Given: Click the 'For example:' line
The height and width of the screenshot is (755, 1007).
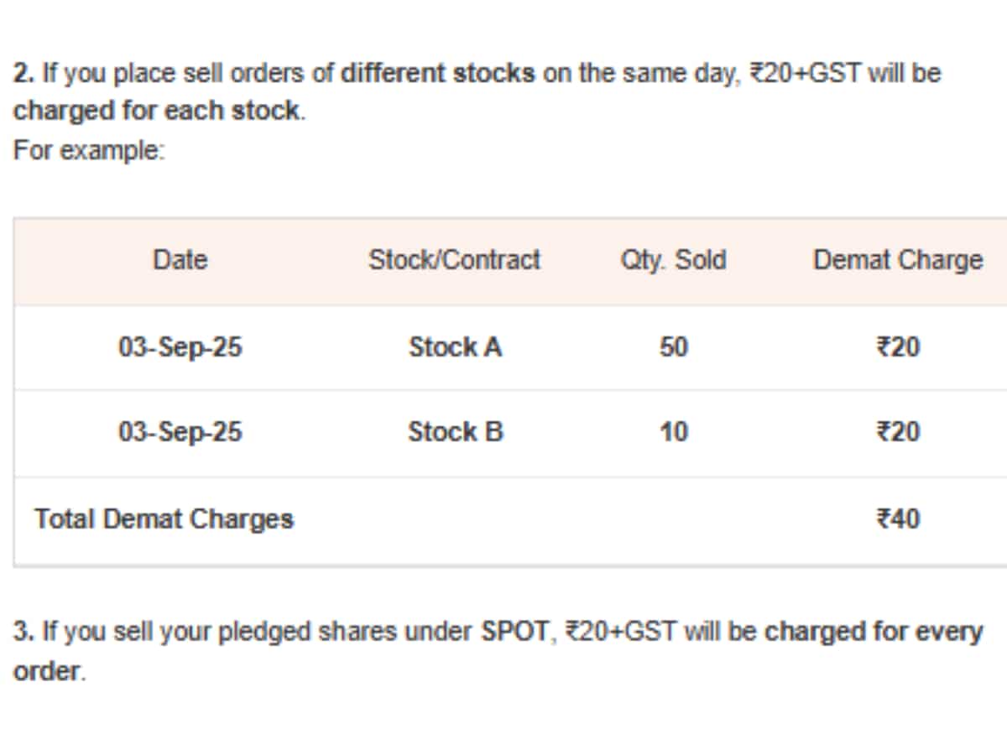Looking at the screenshot, I should coord(89,151).
